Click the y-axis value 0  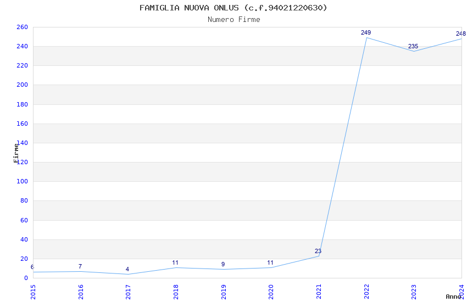click(26, 278)
